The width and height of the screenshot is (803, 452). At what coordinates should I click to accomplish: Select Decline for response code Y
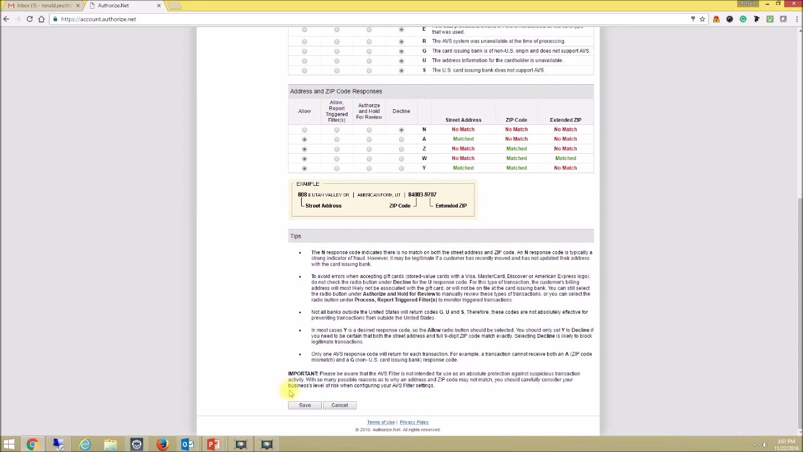click(401, 168)
